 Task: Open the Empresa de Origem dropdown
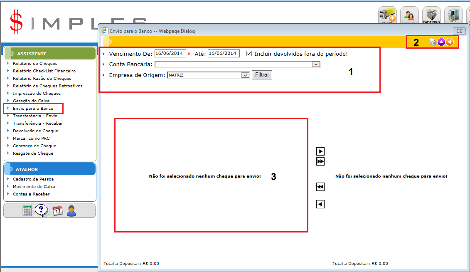pyautogui.click(x=245, y=75)
